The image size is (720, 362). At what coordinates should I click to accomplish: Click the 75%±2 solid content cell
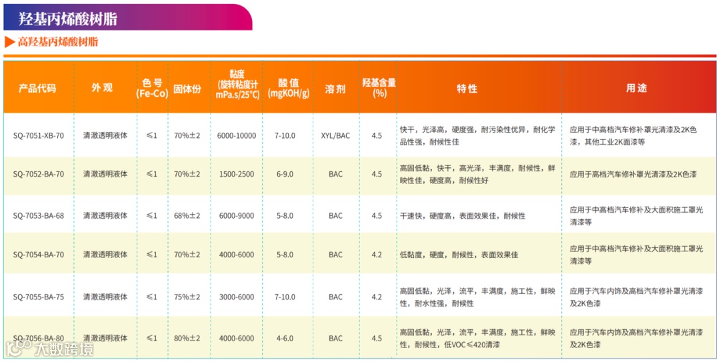pos(187,297)
